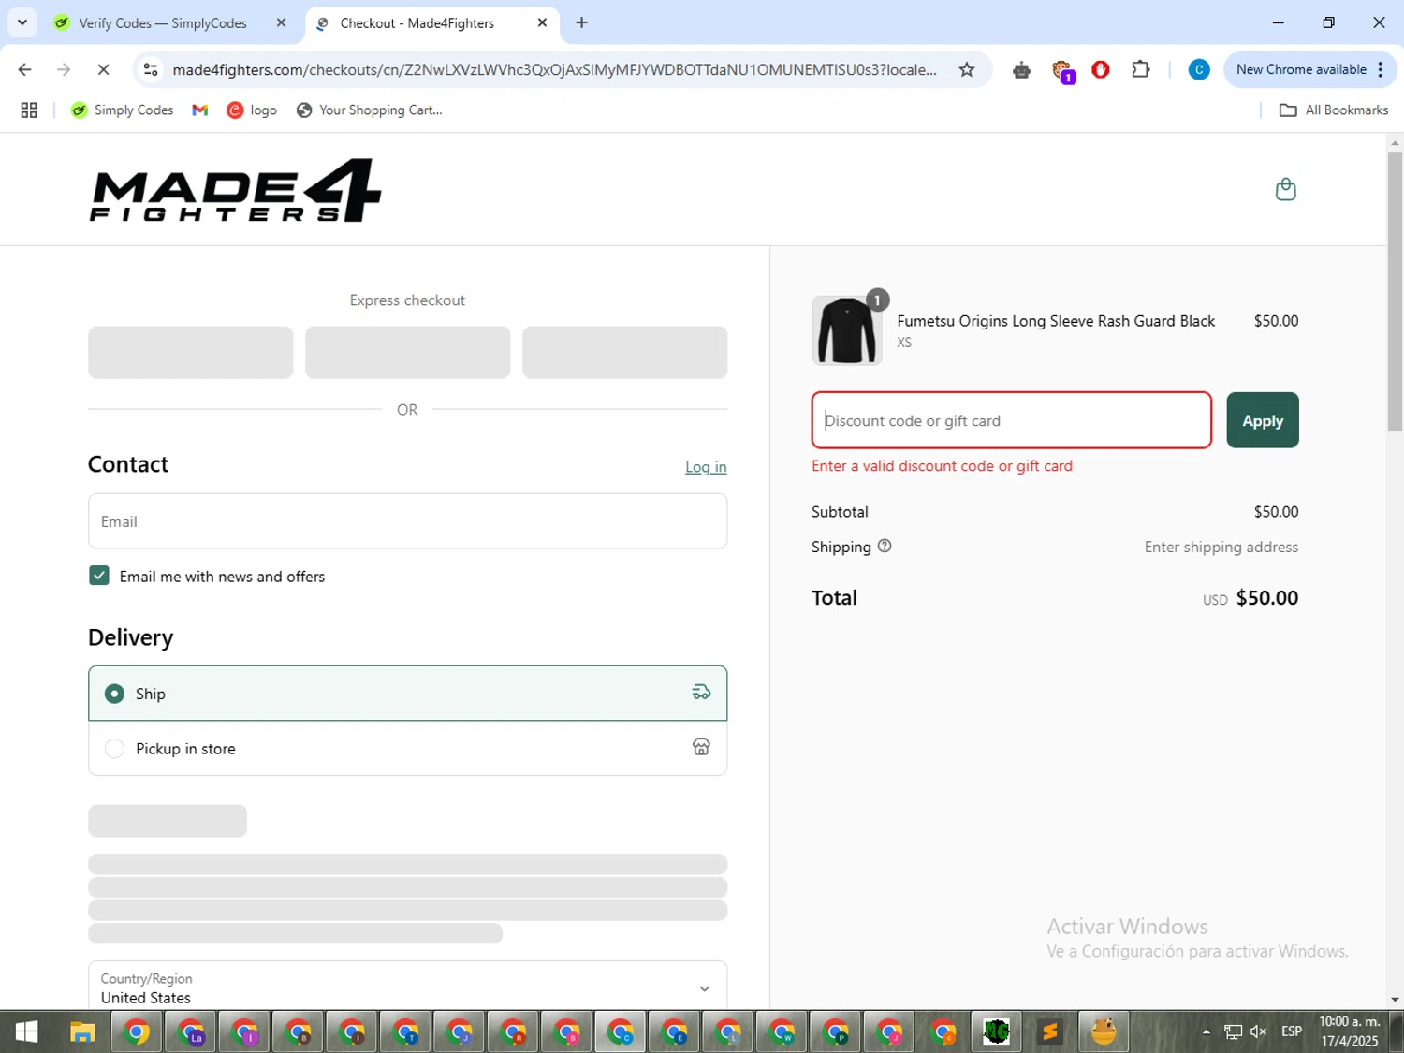Open the volume control in system tray
Image resolution: width=1404 pixels, height=1053 pixels.
click(1259, 1031)
